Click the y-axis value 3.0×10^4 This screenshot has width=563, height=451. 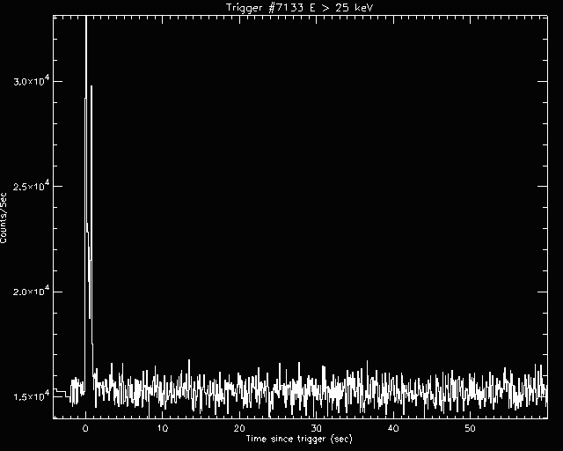[x=33, y=81]
